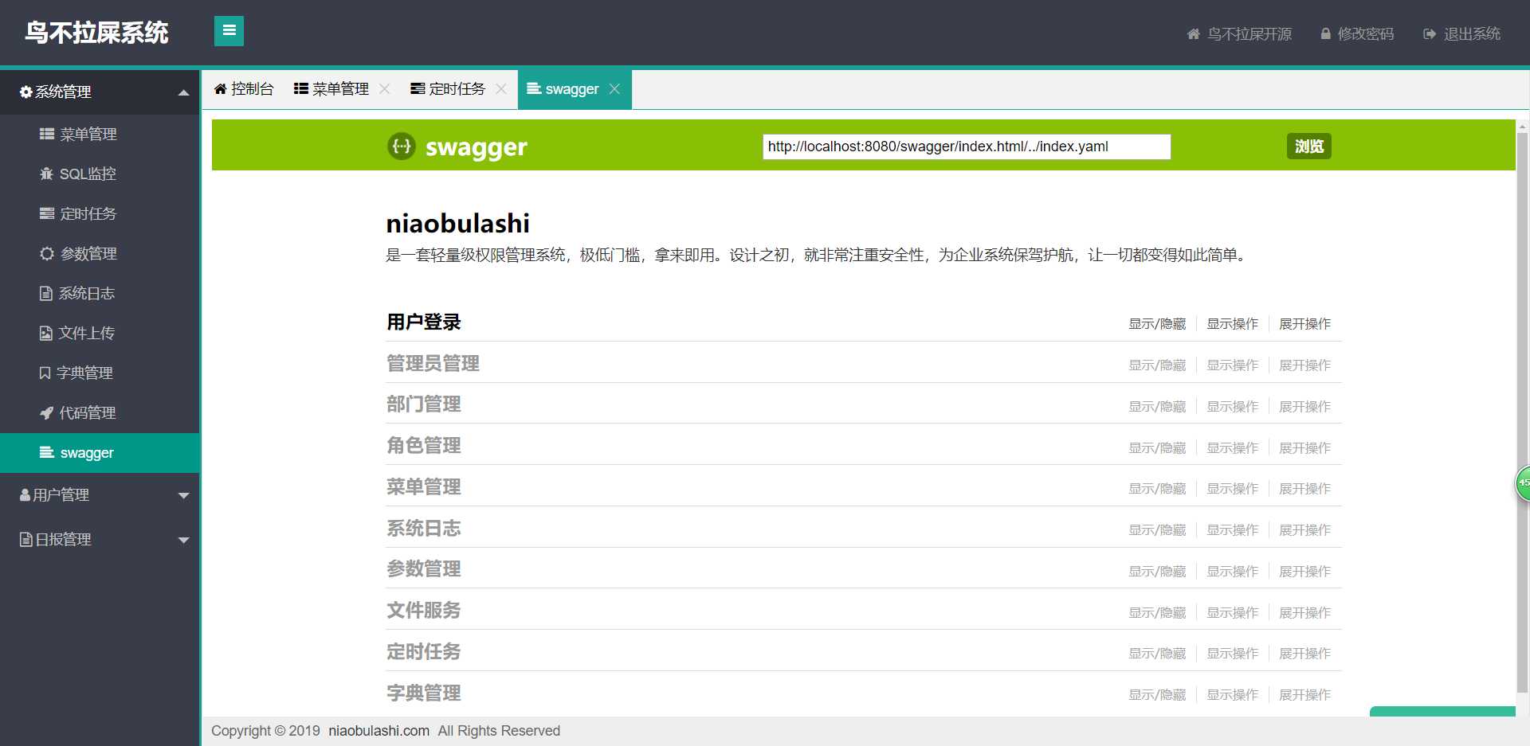1530x746 pixels.
Task: Open the 文件服务 API group heading
Action: [424, 611]
